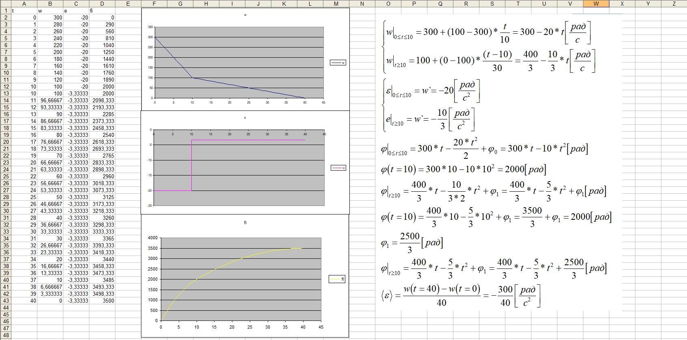Image resolution: width=687 pixels, height=340 pixels.
Task: Select the cell containing 280
Action: (50, 24)
